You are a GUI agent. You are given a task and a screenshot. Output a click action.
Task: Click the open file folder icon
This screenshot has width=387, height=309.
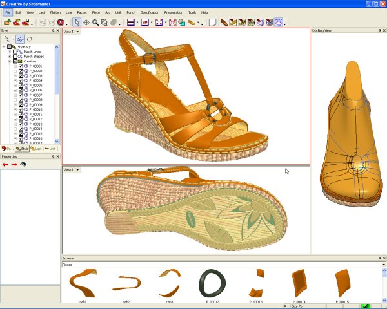click(x=7, y=23)
